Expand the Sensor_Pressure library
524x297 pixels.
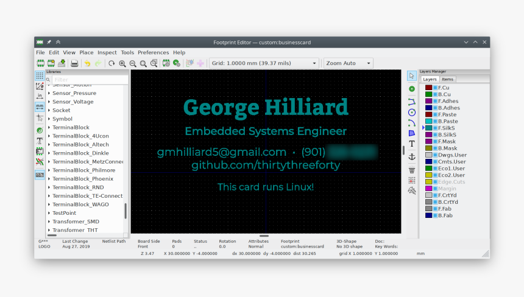click(49, 93)
